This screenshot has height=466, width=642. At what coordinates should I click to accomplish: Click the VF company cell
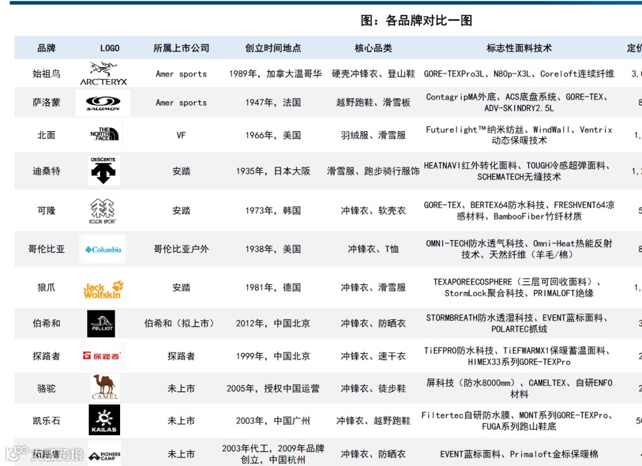tap(181, 135)
